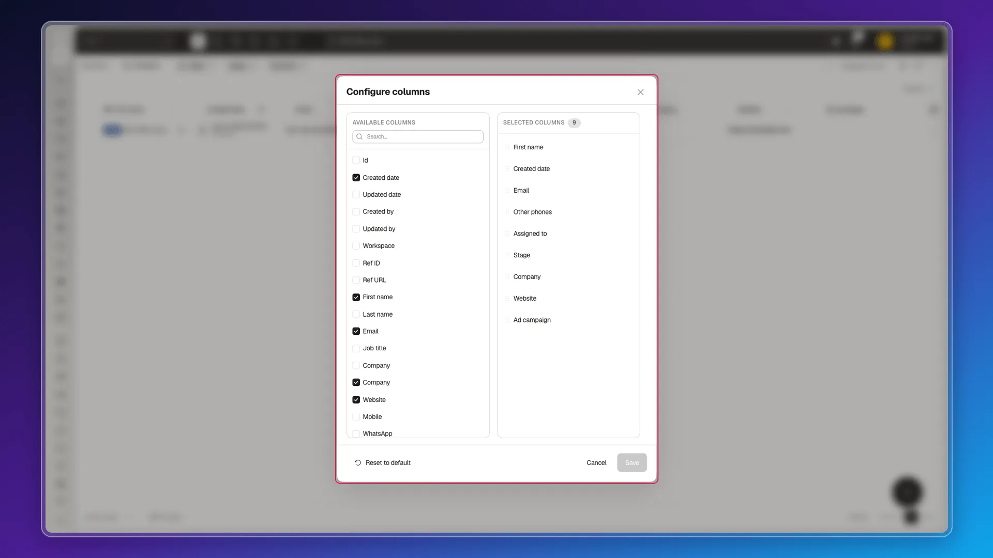Image resolution: width=993 pixels, height=558 pixels.
Task: Grab the drag handle beside Stage
Action: tap(507, 255)
